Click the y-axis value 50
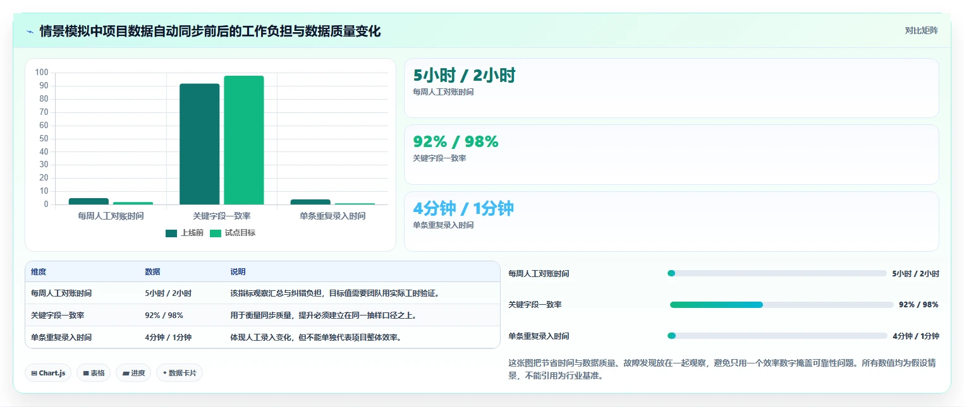The image size is (964, 407). (x=44, y=139)
